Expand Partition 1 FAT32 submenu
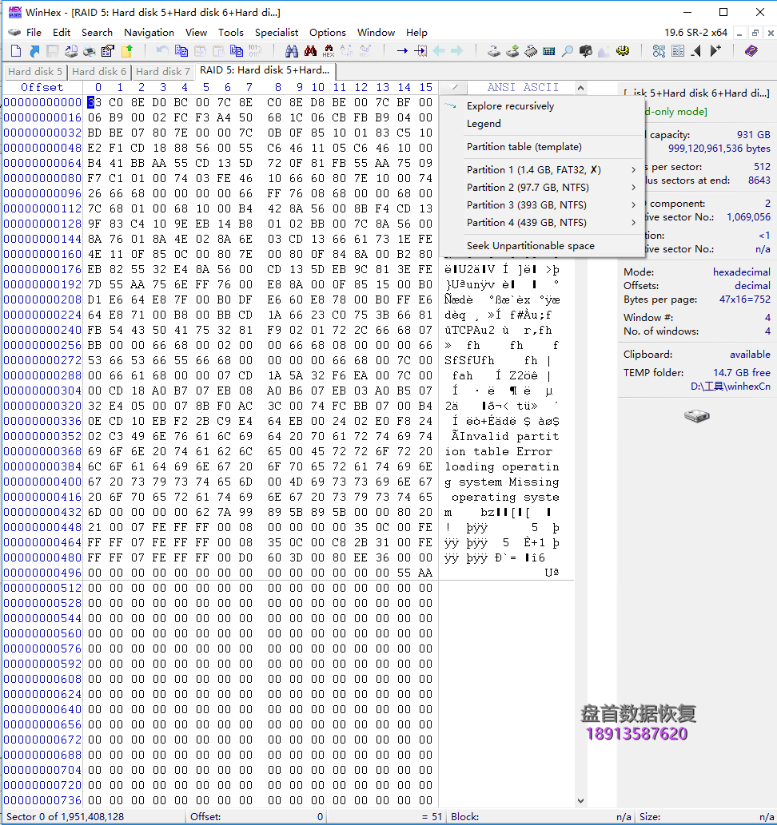Image resolution: width=777 pixels, height=825 pixels. tap(542, 169)
